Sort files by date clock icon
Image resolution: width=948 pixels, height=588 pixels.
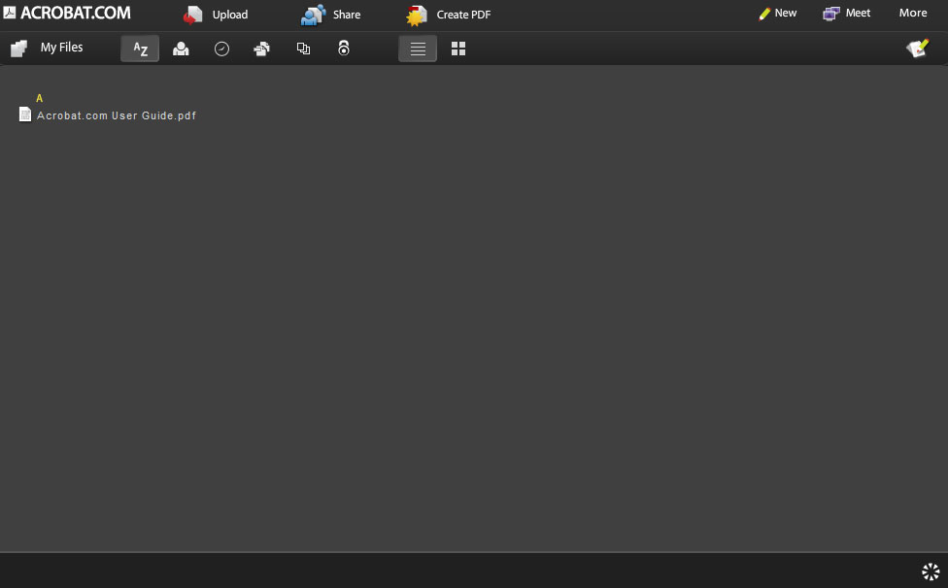(221, 49)
